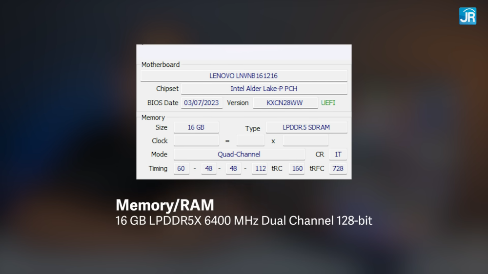
Task: Click the JR logo icon
Action: (468, 16)
